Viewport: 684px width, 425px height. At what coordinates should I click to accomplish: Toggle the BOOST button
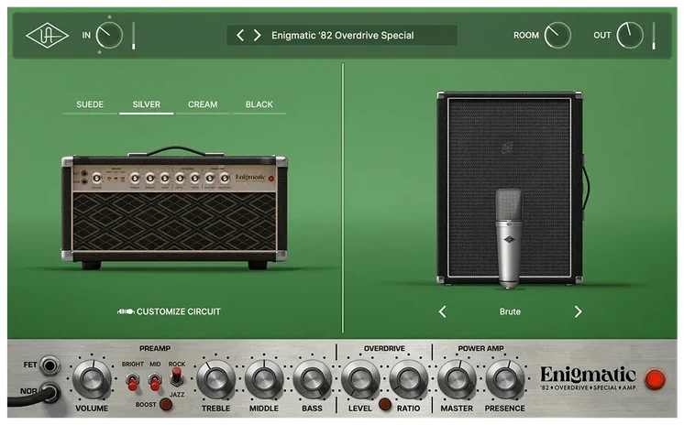pyautogui.click(x=166, y=405)
